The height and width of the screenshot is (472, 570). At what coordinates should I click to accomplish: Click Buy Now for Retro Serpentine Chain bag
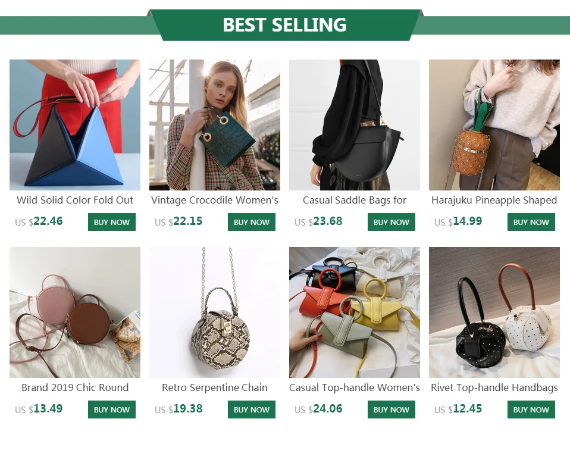(252, 410)
